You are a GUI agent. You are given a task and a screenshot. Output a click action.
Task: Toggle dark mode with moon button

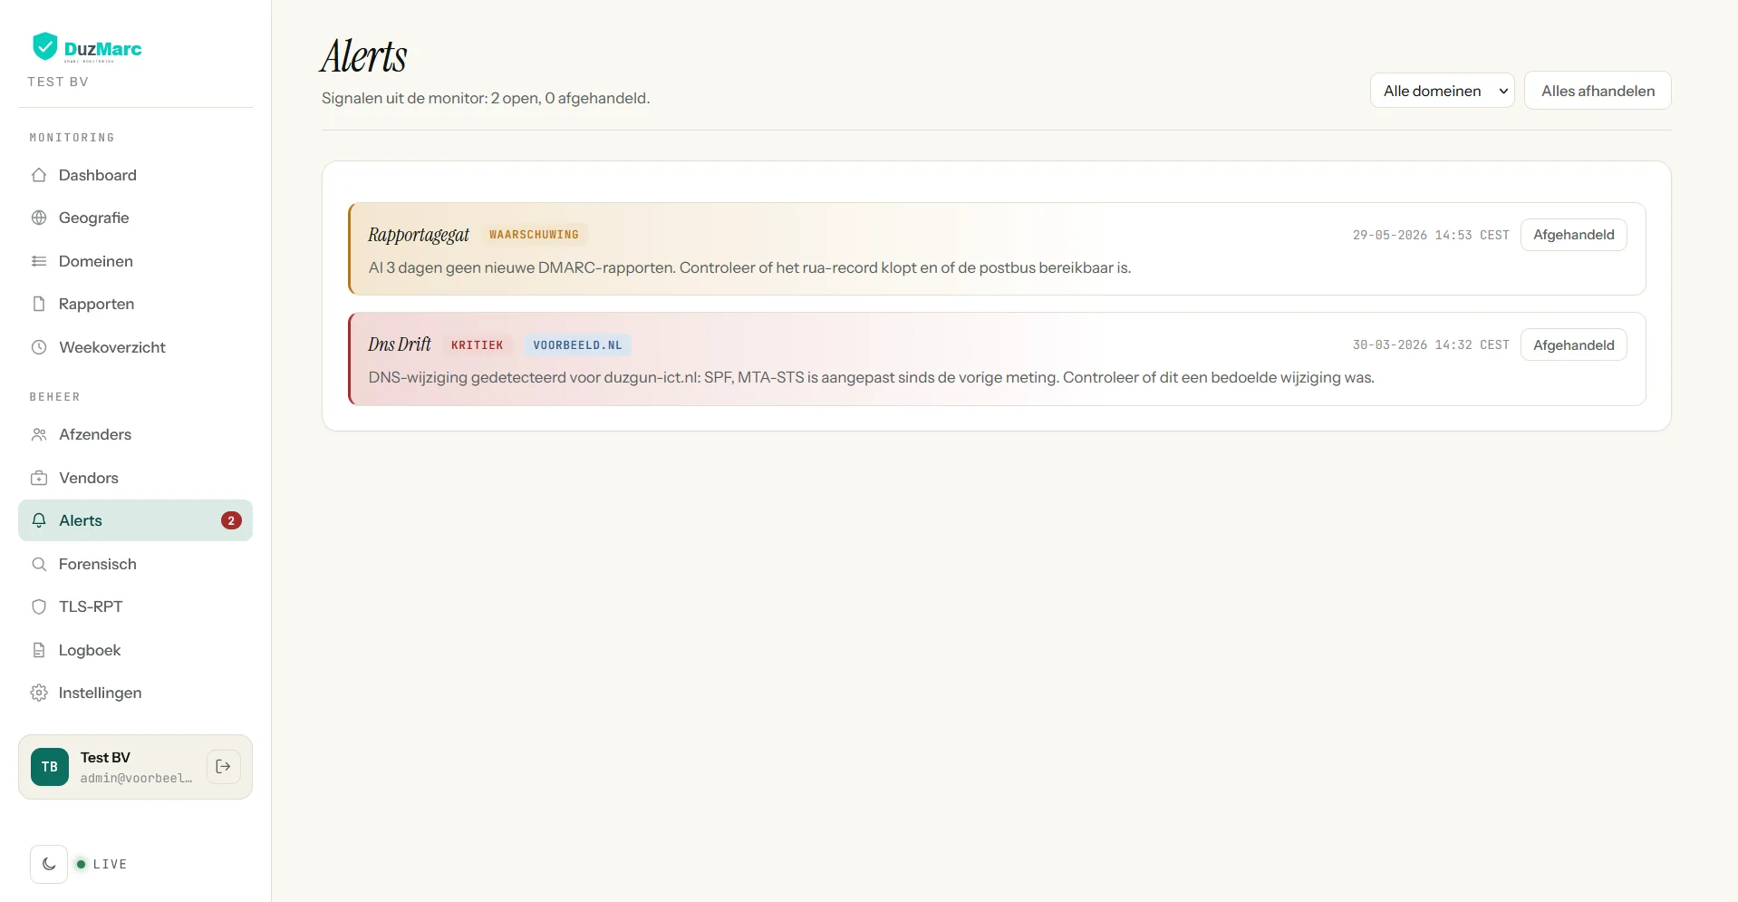(x=49, y=864)
